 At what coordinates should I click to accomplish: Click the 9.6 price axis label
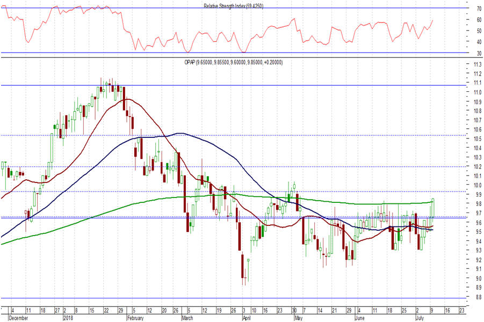tap(479, 223)
